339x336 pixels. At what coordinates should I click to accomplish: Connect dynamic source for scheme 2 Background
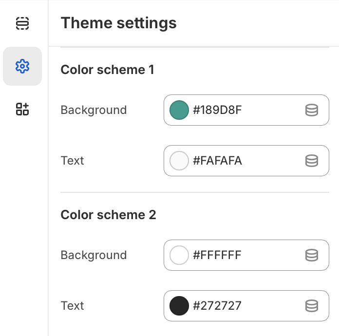[x=312, y=255]
